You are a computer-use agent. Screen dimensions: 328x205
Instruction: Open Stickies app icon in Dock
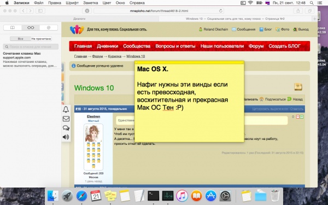pos(110,196)
